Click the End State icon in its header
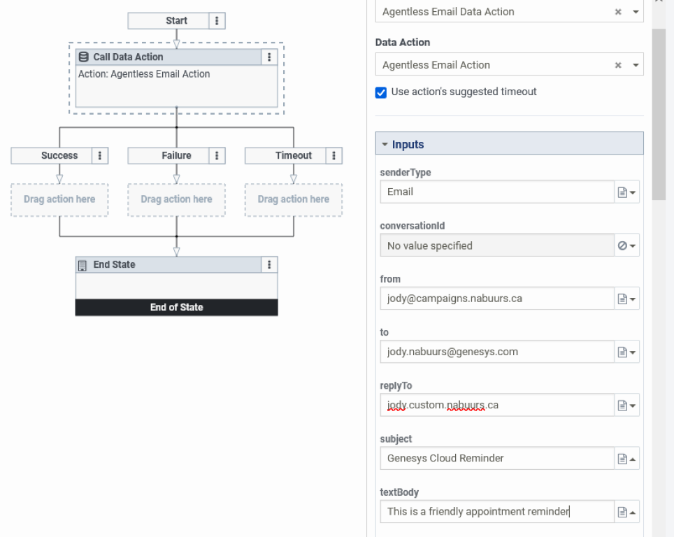The width and height of the screenshot is (674, 537). click(82, 264)
